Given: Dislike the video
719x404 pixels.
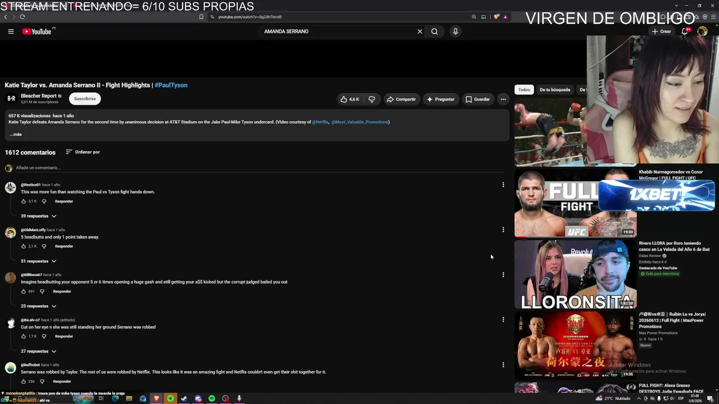Looking at the screenshot, I should pos(371,99).
